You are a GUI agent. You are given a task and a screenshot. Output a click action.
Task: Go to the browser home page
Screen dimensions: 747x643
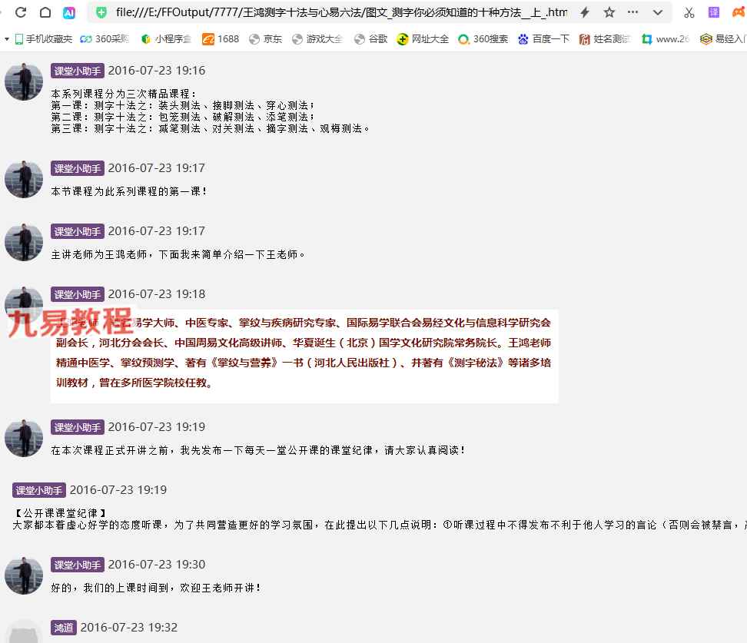point(45,12)
